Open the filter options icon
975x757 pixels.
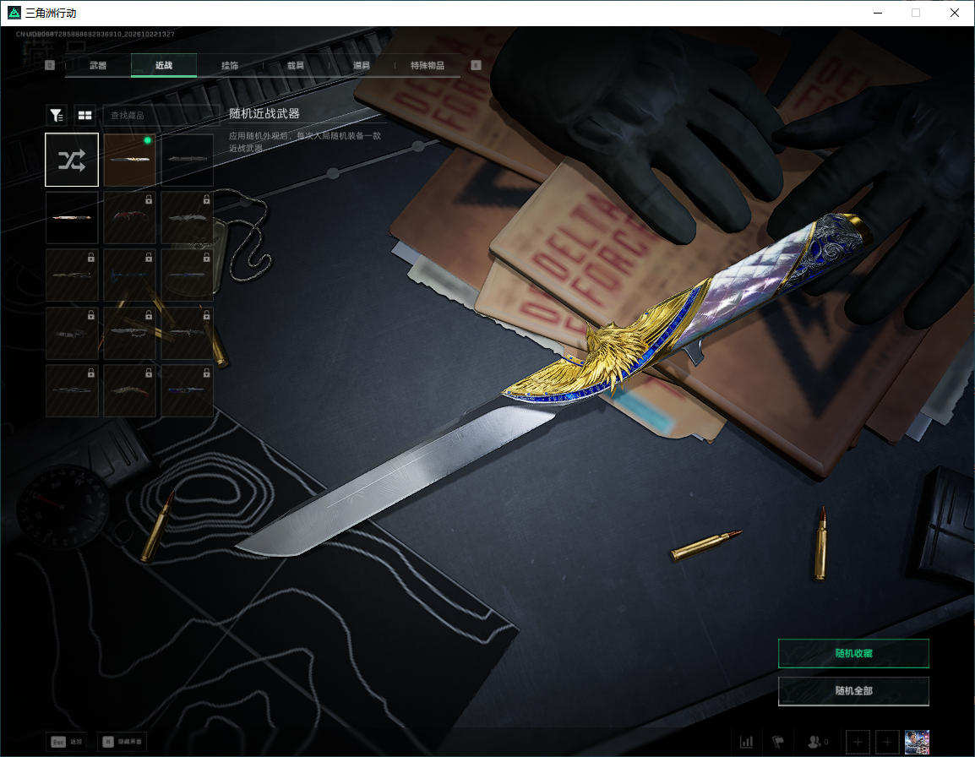pos(57,115)
